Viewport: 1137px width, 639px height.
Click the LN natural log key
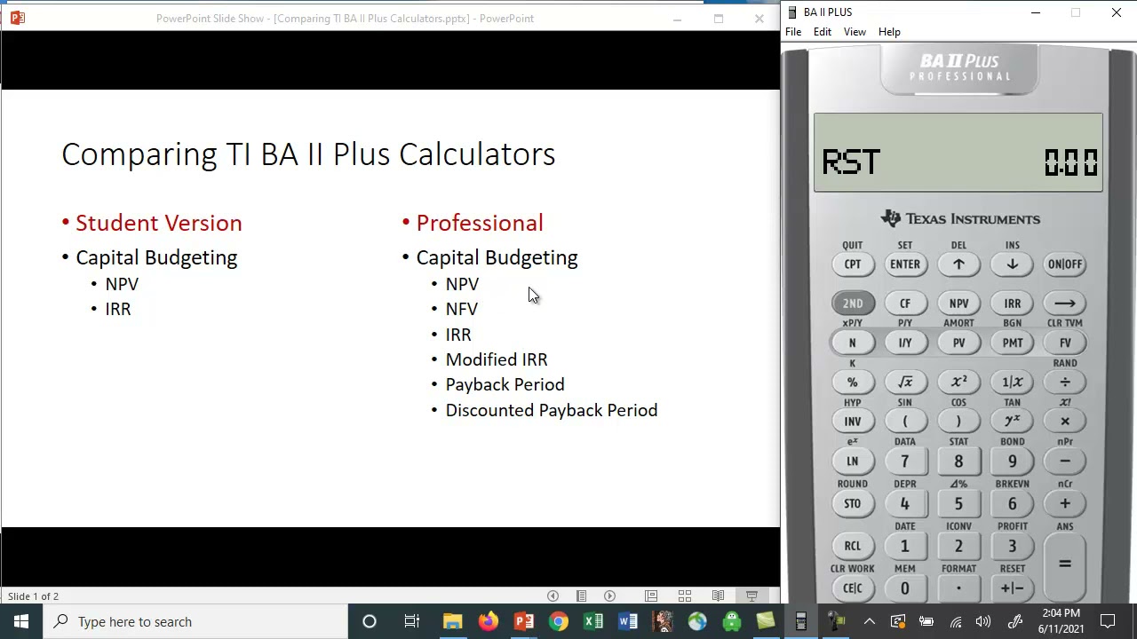click(x=852, y=461)
